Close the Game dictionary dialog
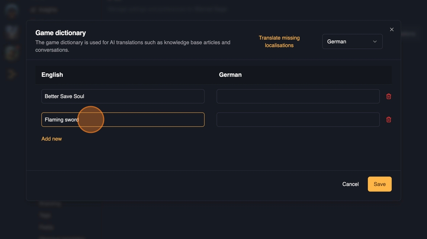This screenshot has width=427, height=239. tap(392, 29)
